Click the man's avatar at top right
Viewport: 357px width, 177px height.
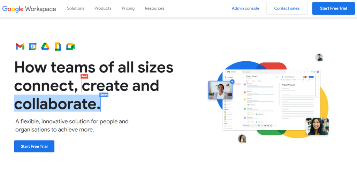319,57
